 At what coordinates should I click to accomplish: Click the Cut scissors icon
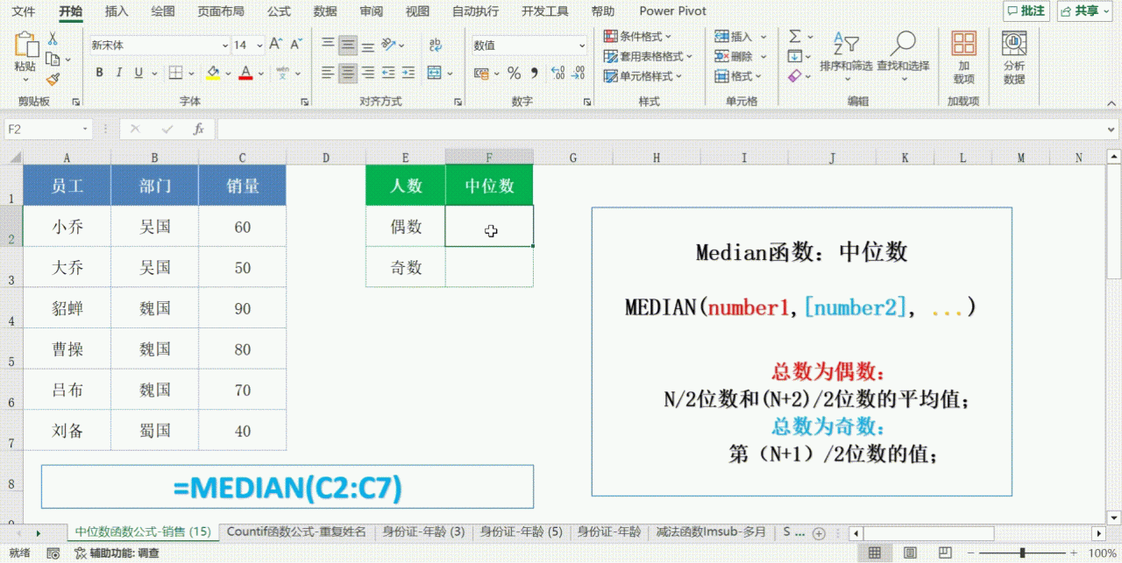[x=53, y=40]
